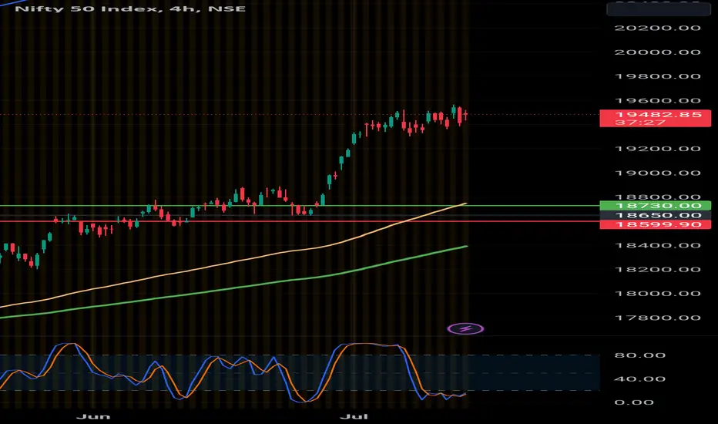Click the 80.00 stochastic scale value
This screenshot has height=424, width=718.
coord(640,355)
